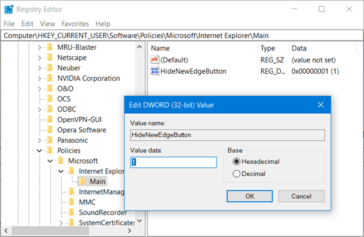Click the NVIDIA Corporation folder icon
364x237 pixels.
coord(50,78)
